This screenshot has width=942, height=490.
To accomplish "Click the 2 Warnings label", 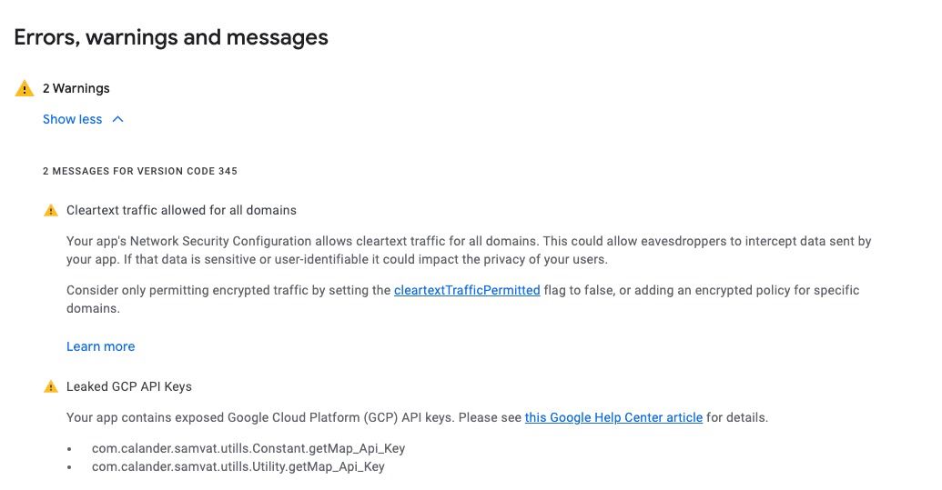I will [x=76, y=88].
